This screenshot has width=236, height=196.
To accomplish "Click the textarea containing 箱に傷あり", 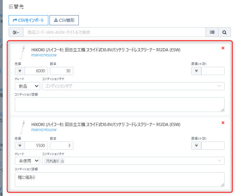I will 120,180.
